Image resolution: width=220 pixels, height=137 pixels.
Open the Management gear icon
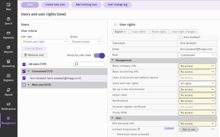(x=8, y=118)
